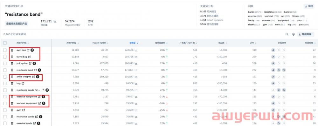Open Amazon icon next to pull up bar
This screenshot has height=126, width=318.
pyautogui.click(x=34, y=64)
